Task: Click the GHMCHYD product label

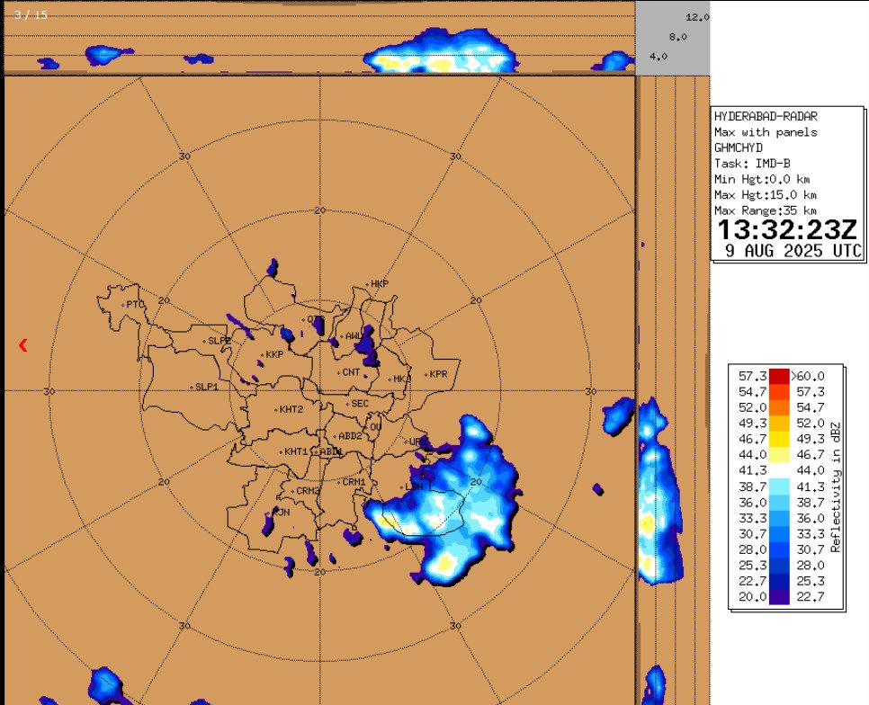Action: point(739,147)
